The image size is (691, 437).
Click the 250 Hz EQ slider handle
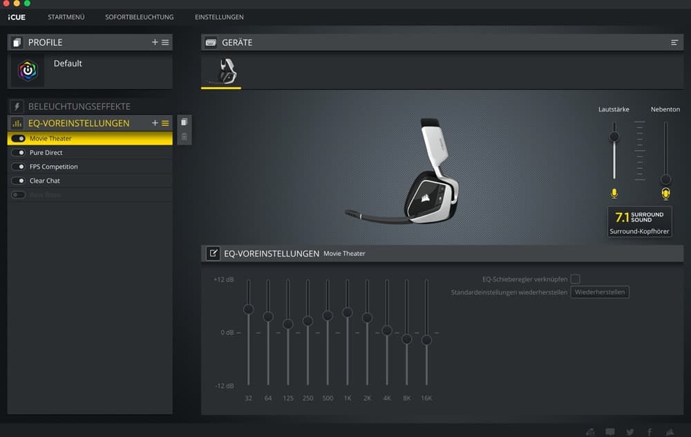307,321
